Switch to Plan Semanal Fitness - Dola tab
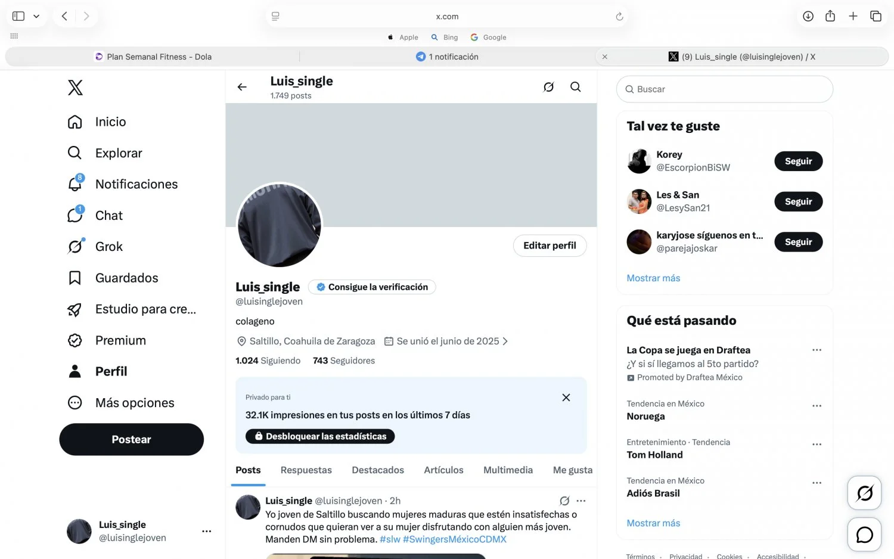Viewport: 894px width, 559px height. pos(153,57)
